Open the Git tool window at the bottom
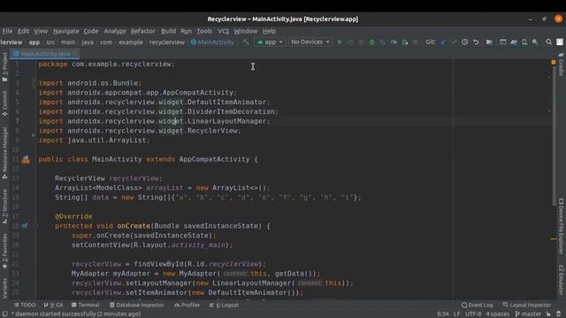566x318 pixels. 53,305
